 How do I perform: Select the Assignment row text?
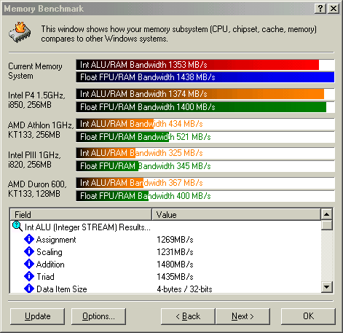[x=56, y=240]
